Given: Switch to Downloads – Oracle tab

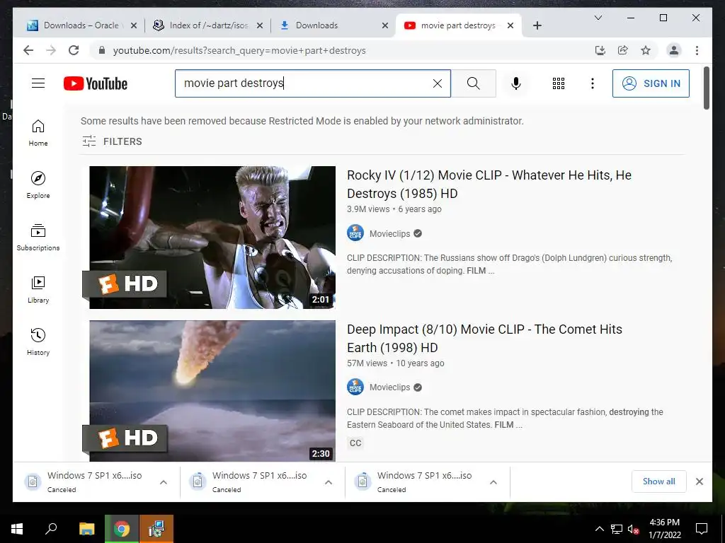Looking at the screenshot, I should click(81, 25).
